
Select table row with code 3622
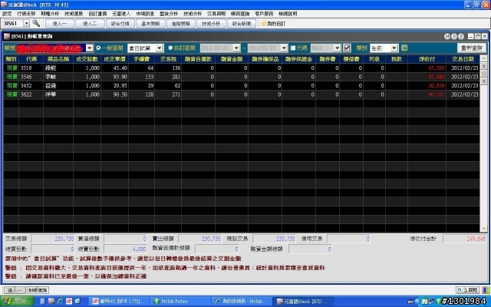[x=242, y=94]
